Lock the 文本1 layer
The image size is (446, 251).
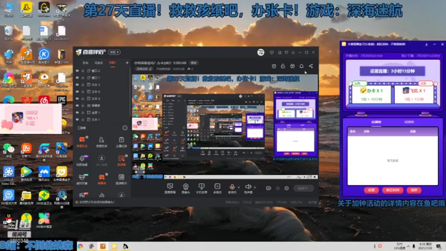[83, 119]
